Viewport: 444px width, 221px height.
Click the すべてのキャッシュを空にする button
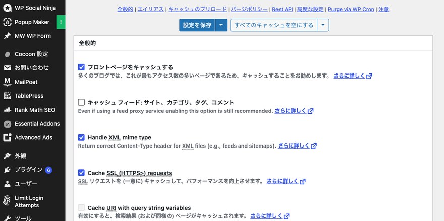(x=274, y=25)
